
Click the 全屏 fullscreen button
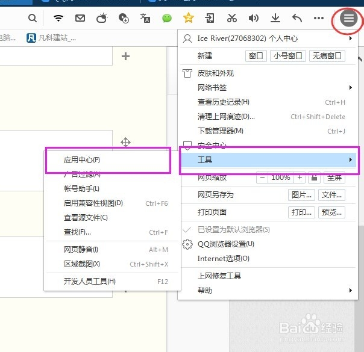(x=334, y=178)
